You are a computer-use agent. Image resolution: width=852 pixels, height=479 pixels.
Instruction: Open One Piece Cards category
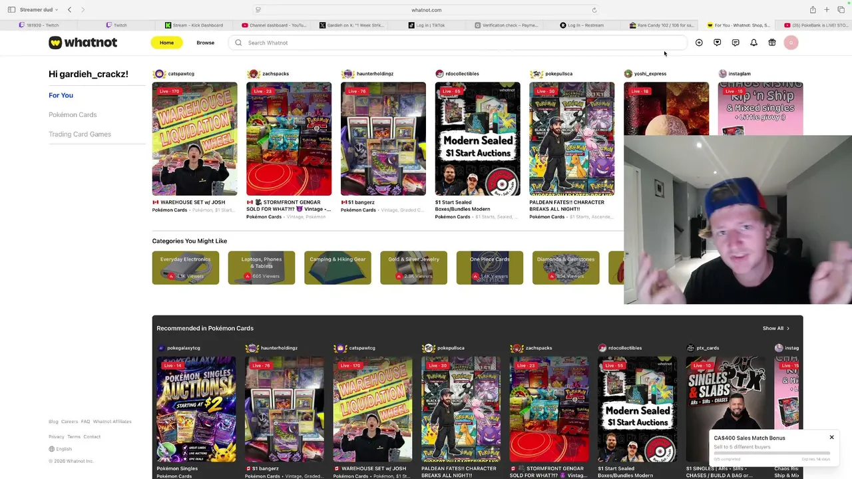(490, 267)
